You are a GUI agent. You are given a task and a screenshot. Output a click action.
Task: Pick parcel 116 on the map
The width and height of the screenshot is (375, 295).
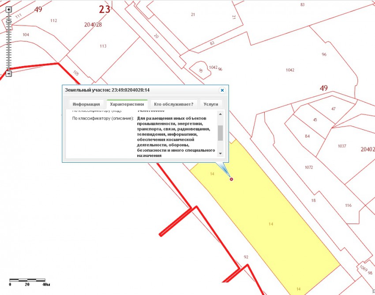pos(348,205)
